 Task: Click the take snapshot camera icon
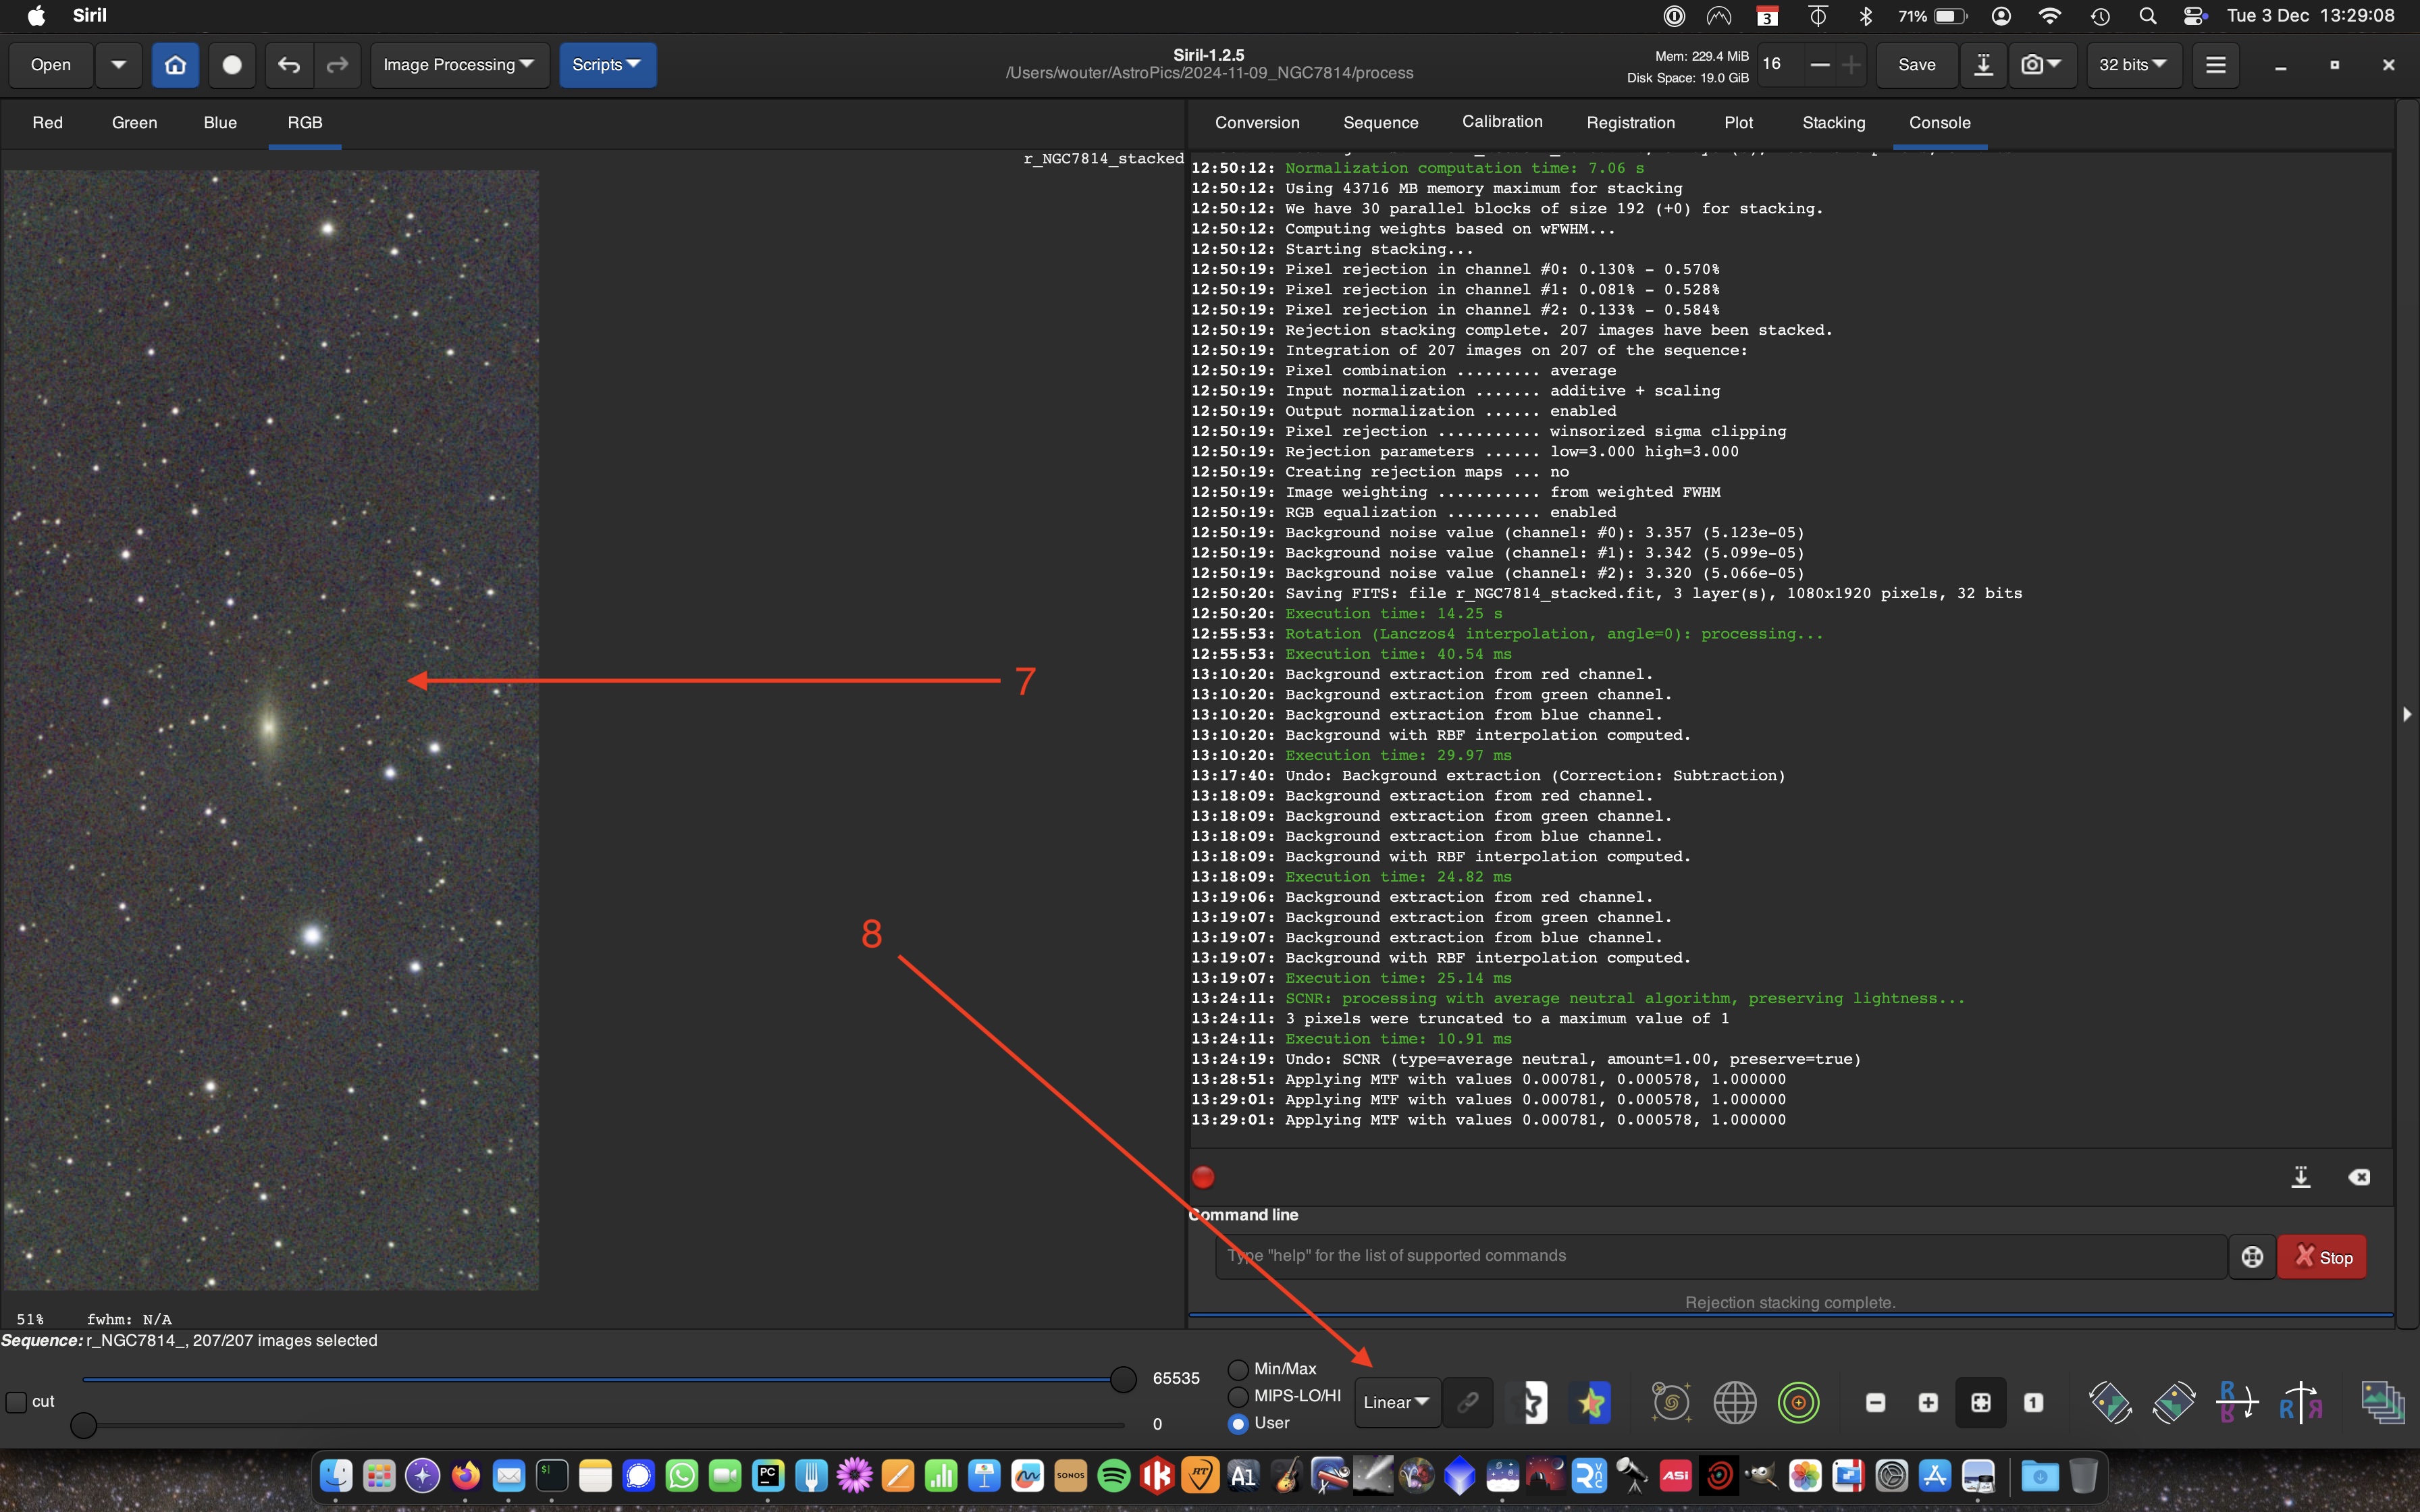(x=2033, y=65)
